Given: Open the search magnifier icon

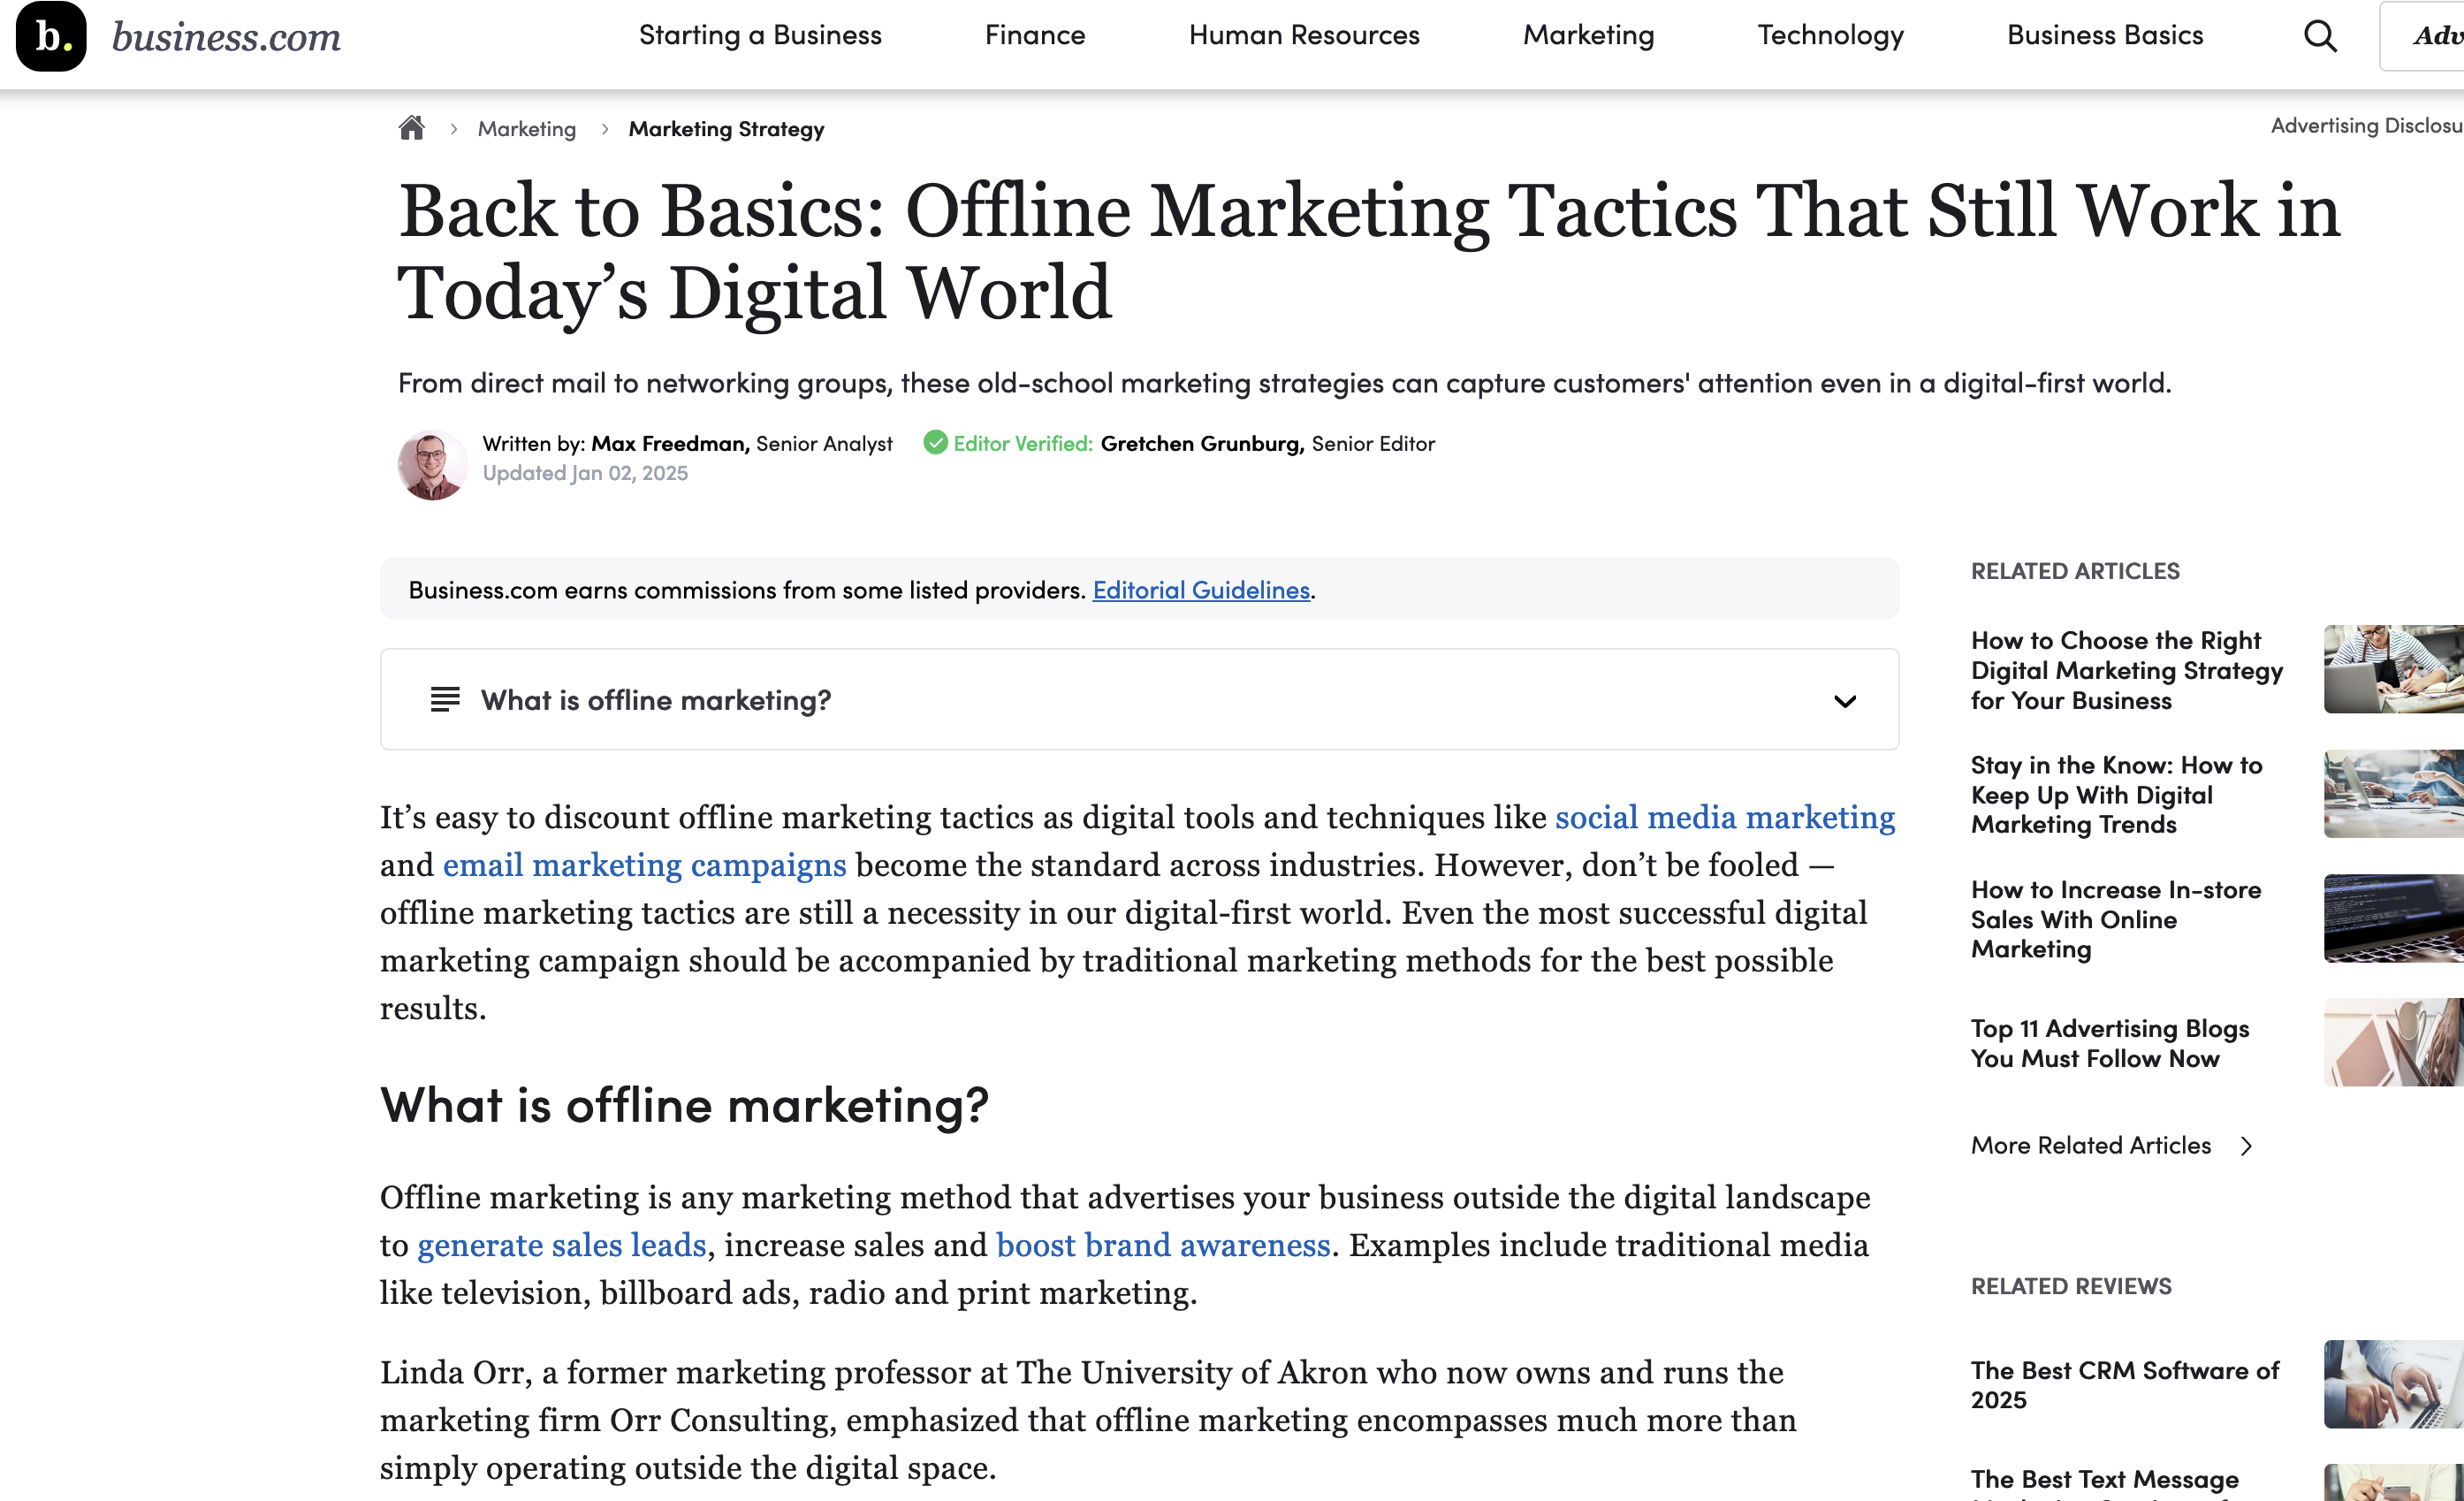Looking at the screenshot, I should [2320, 36].
